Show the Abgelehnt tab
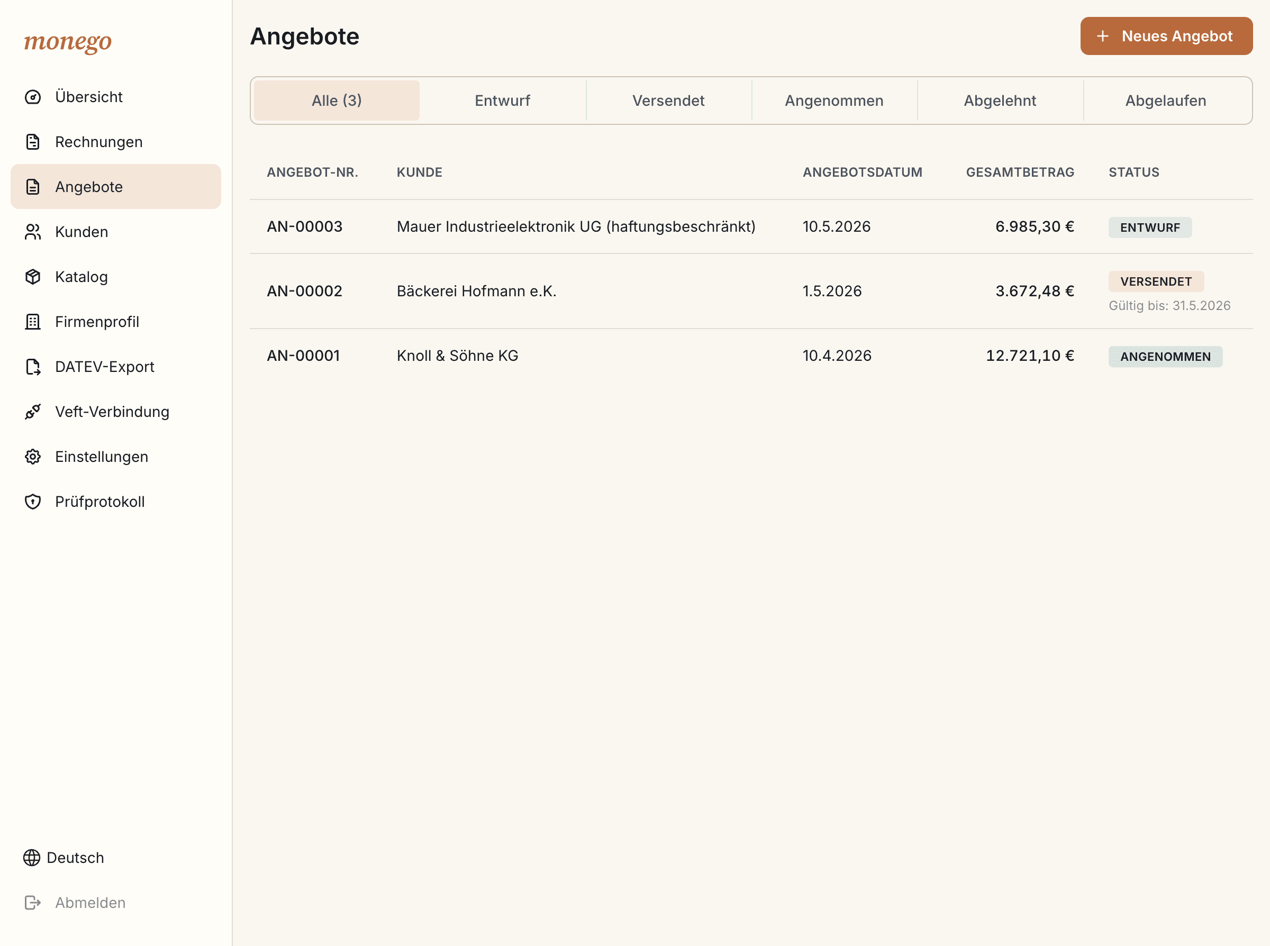This screenshot has height=946, width=1270. click(1000, 101)
